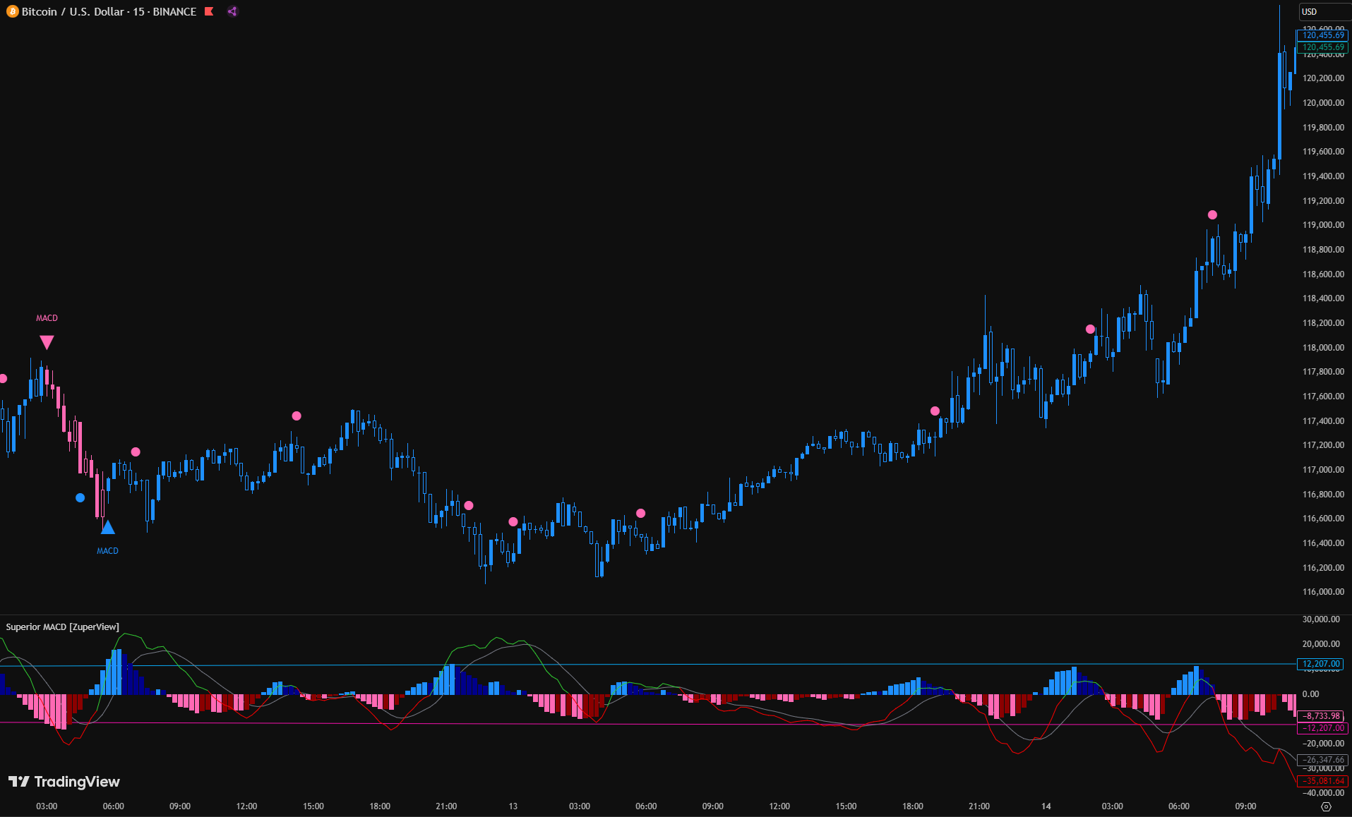Click the magenta -12,207.00 lower level label
Image resolution: width=1352 pixels, height=817 pixels.
(1322, 727)
